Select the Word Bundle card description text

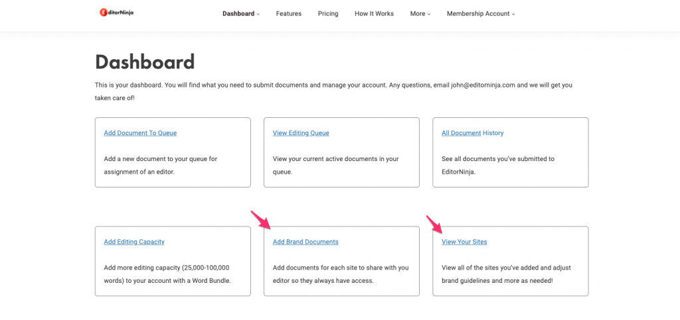tap(167, 274)
